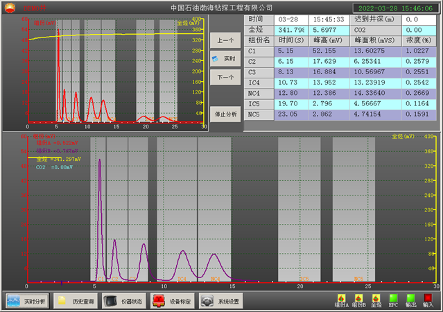The width and height of the screenshot is (443, 312).
Task: Click the 组份A status indicator icon
Action: (341, 298)
